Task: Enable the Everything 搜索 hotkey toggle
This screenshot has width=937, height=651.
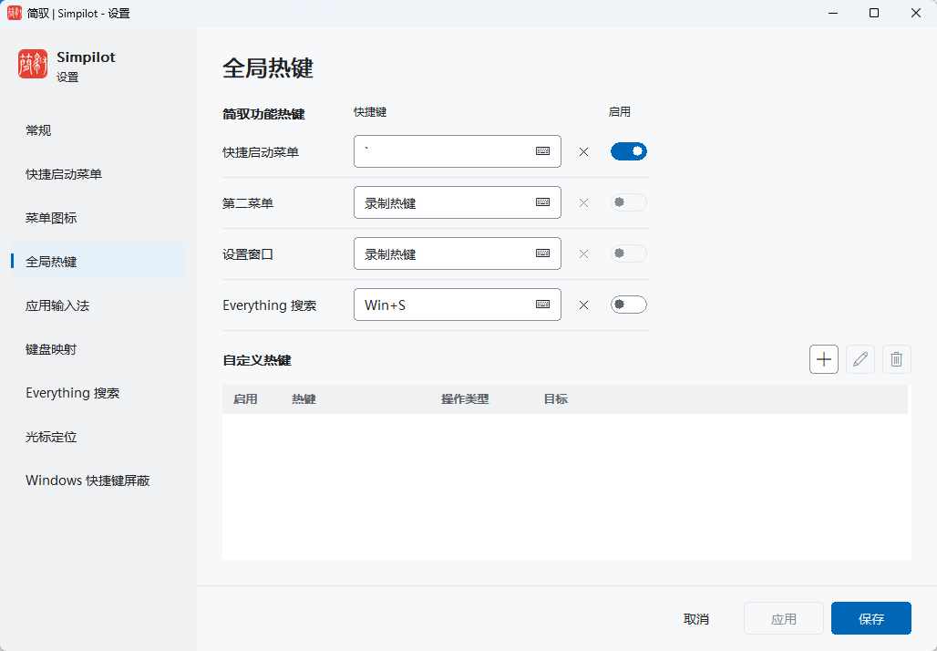Action: click(629, 305)
